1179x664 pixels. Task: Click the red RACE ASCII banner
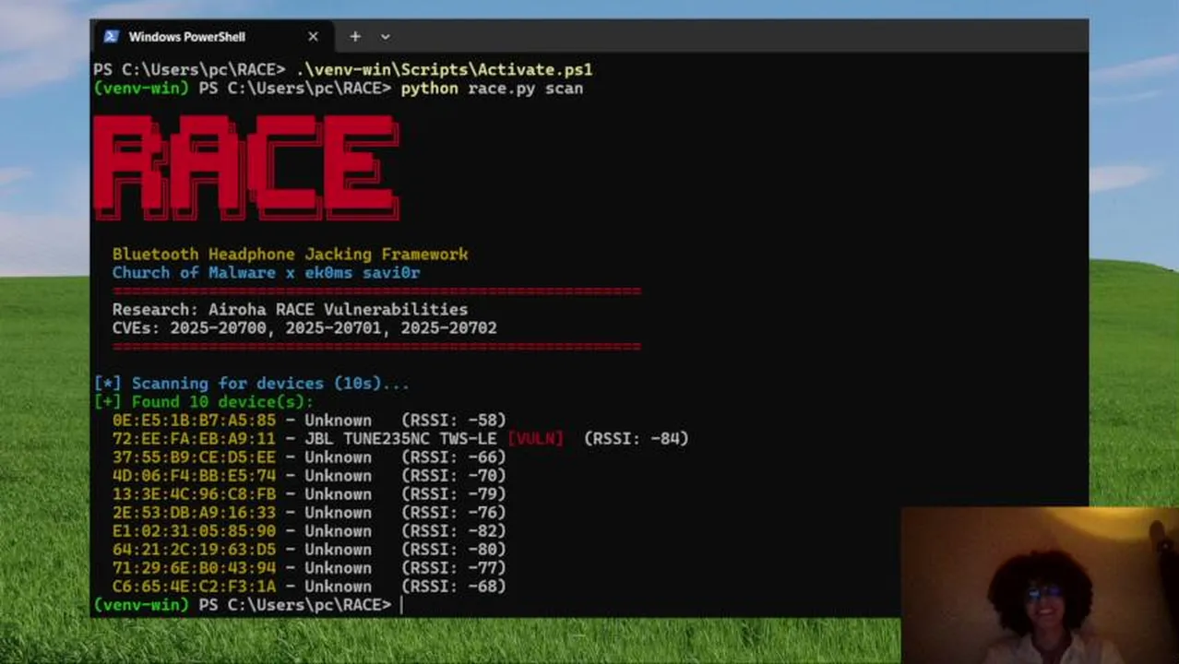(246, 167)
